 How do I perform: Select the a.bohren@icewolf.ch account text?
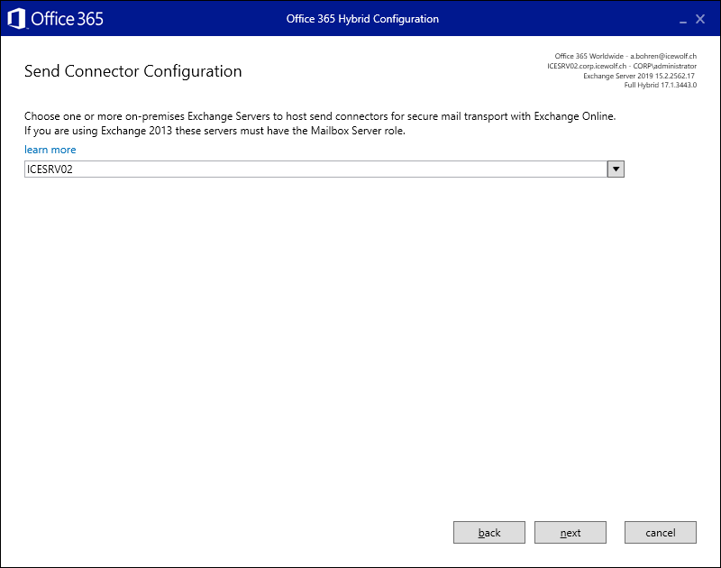663,56
